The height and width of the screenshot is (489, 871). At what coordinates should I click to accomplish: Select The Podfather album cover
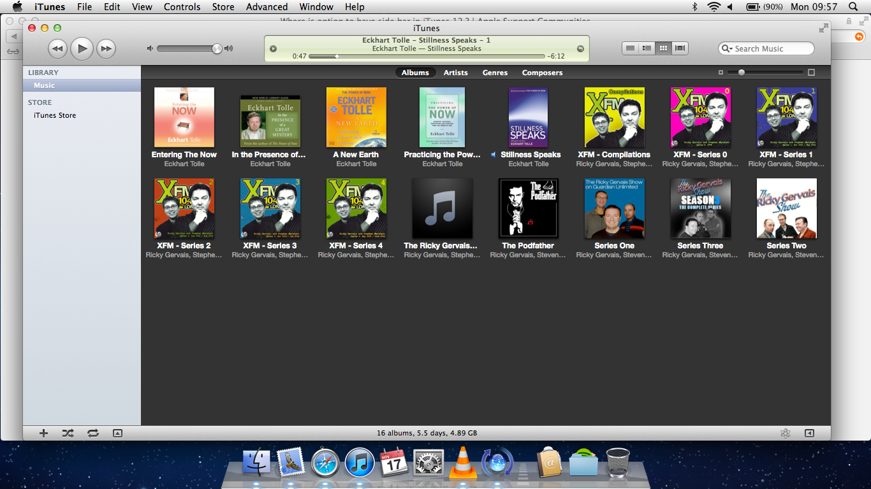tap(528, 208)
